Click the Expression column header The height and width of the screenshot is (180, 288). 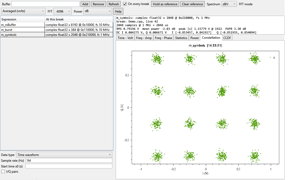[x=23, y=19]
